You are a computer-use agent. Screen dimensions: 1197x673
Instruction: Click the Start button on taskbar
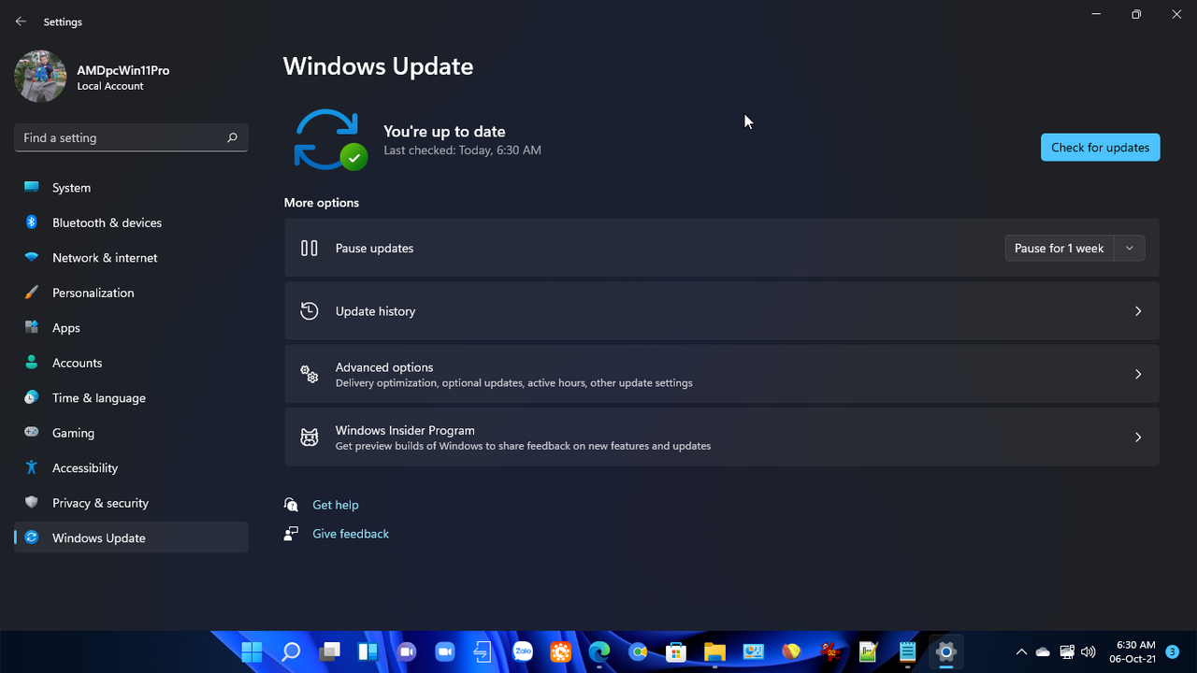(x=252, y=652)
